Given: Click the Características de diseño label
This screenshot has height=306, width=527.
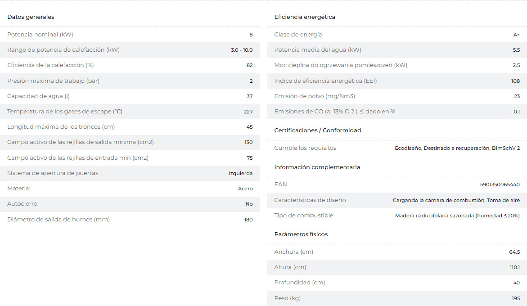Looking at the screenshot, I should click(310, 200).
